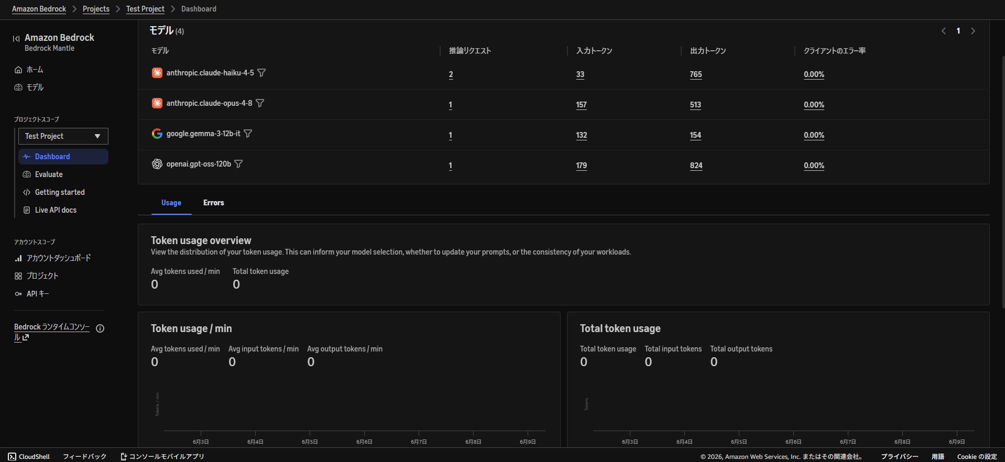
Task: Open the Test Project scope dropdown
Action: point(63,136)
